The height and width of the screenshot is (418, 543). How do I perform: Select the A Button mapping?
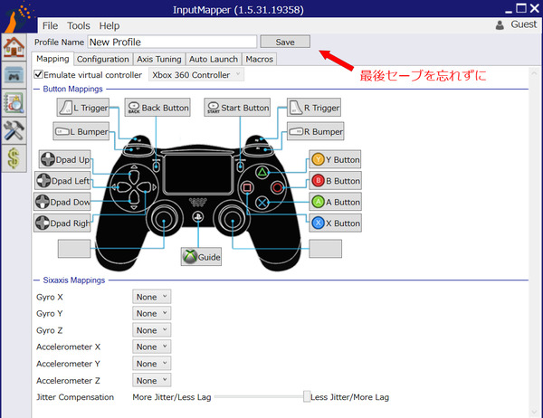click(335, 202)
